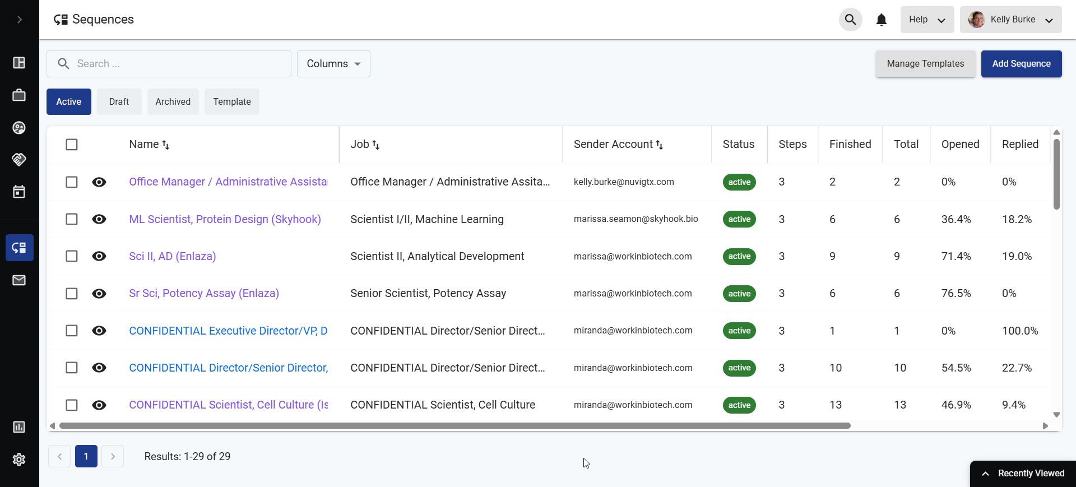The width and height of the screenshot is (1076, 487).
Task: Open the reports chart icon in sidebar
Action: pos(19,427)
